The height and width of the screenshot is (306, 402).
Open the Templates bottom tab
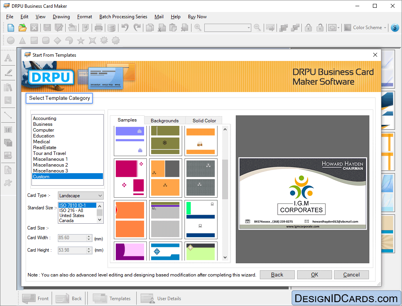click(x=112, y=299)
